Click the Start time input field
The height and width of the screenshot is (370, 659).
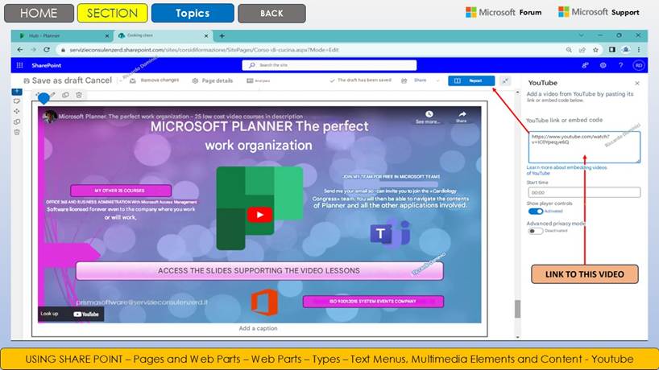pos(582,193)
